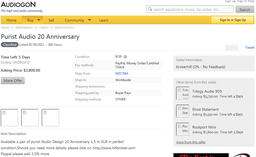Click the 'Purist Audio 20 Anniversary' title
Image resolution: width=256 pixels, height=157 pixels.
[x=40, y=37]
